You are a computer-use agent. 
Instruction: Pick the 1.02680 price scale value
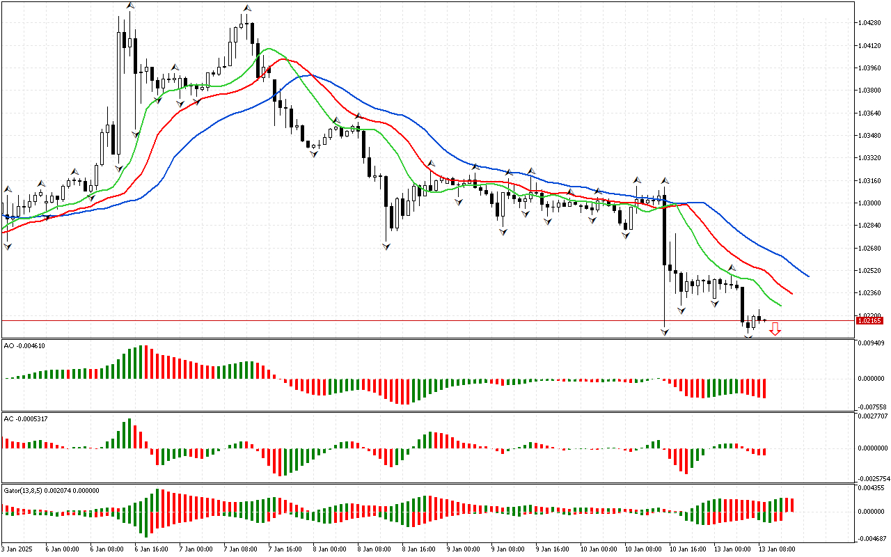pyautogui.click(x=871, y=248)
